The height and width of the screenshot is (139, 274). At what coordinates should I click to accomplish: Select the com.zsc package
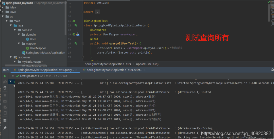[27, 30]
